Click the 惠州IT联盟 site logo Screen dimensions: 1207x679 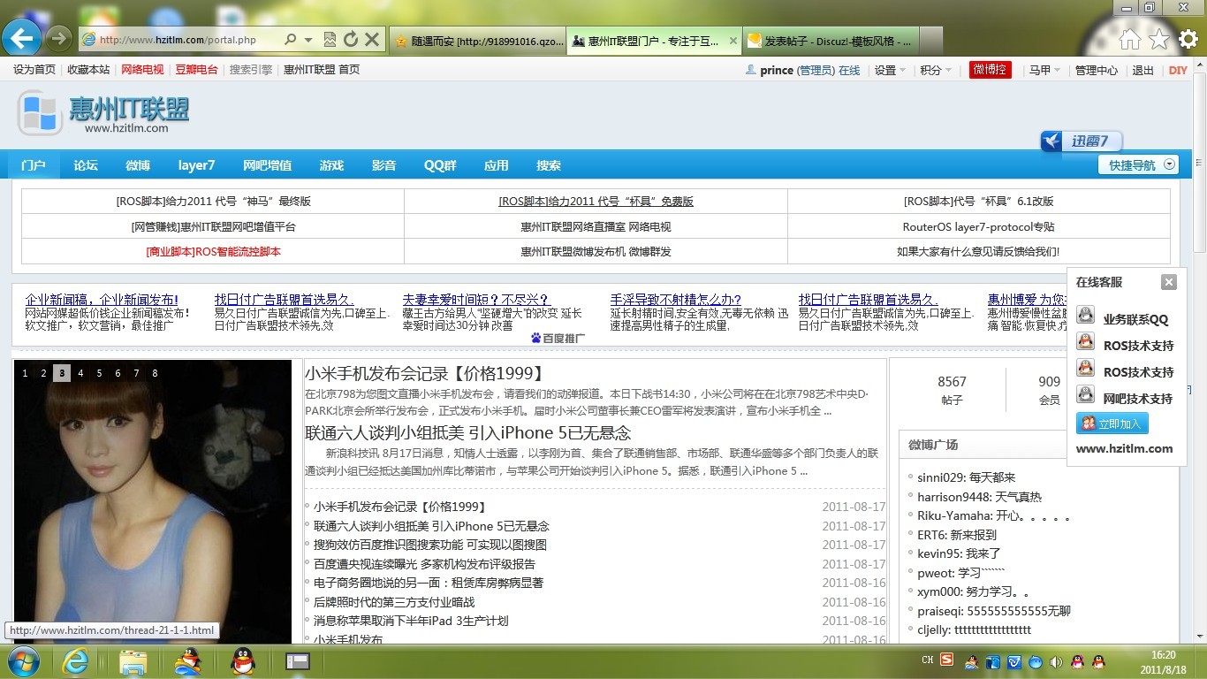(x=103, y=113)
